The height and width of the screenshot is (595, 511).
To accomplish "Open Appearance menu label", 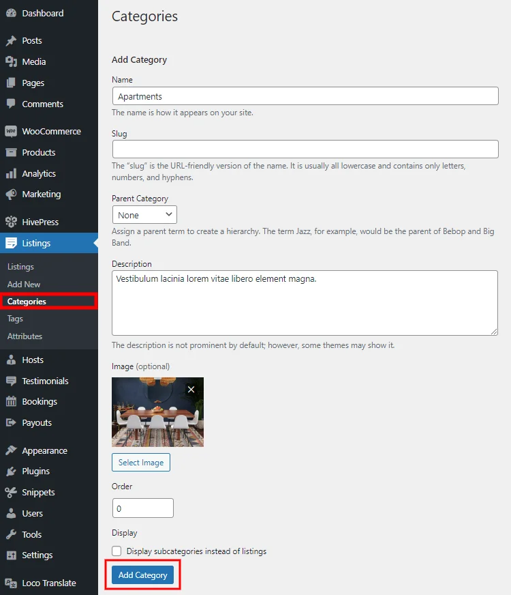I will (45, 451).
